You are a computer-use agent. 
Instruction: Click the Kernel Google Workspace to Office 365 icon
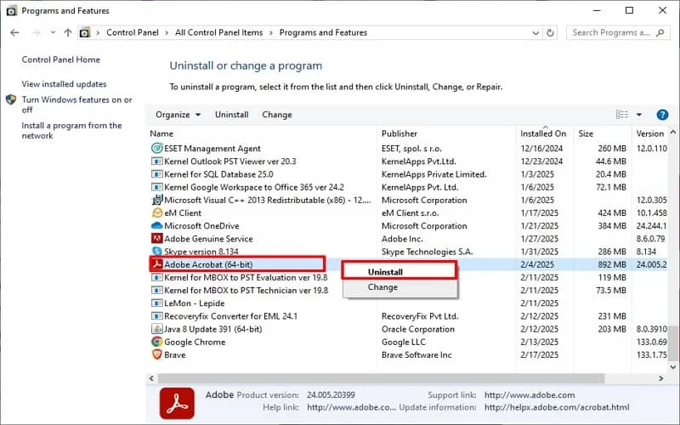click(156, 187)
